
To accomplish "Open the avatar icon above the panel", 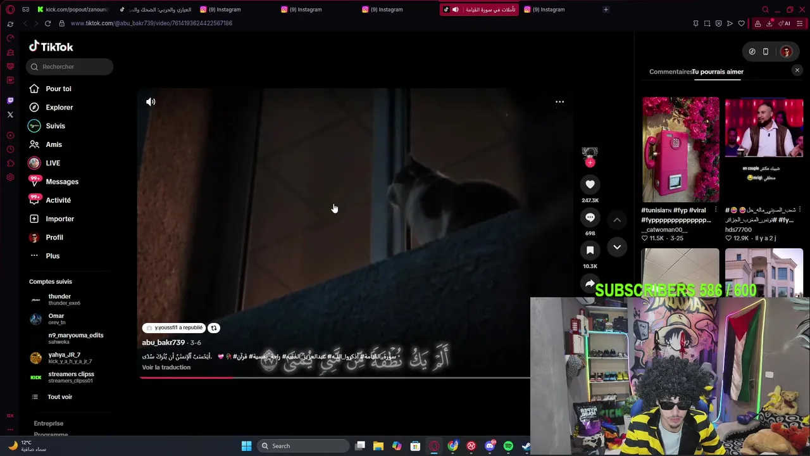I will coord(786,52).
